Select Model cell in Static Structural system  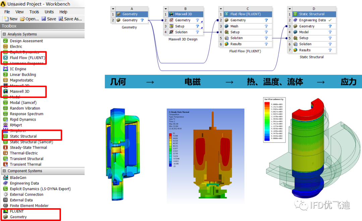point(314,32)
